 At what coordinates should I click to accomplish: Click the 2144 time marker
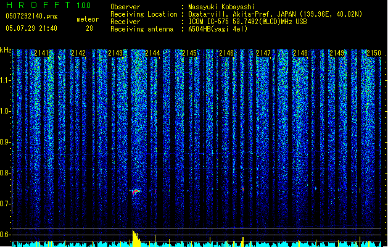[152, 53]
